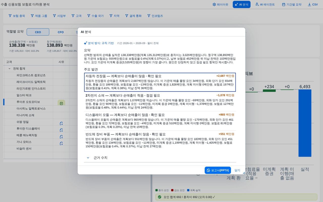The height and width of the screenshot is (202, 323).
Task: Select the 자동차 전장품 finding card
Action: 160,82
